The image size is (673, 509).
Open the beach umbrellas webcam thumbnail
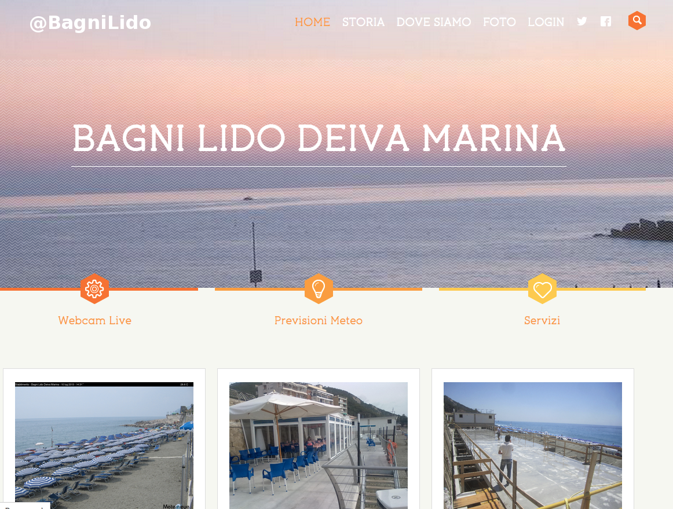pos(104,445)
